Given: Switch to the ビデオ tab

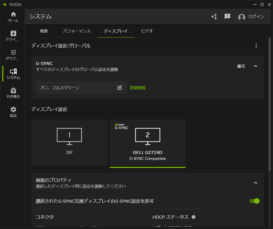Looking at the screenshot, I should pyautogui.click(x=147, y=31).
